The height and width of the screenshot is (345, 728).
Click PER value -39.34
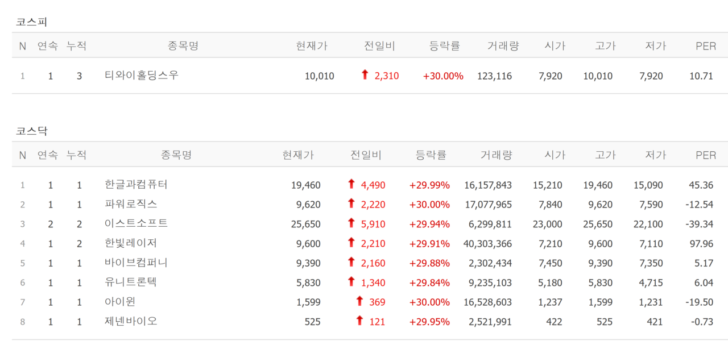click(x=699, y=225)
